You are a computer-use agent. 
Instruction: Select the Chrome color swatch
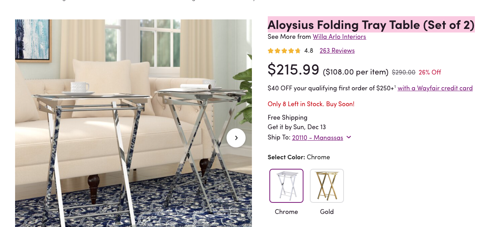tap(286, 186)
